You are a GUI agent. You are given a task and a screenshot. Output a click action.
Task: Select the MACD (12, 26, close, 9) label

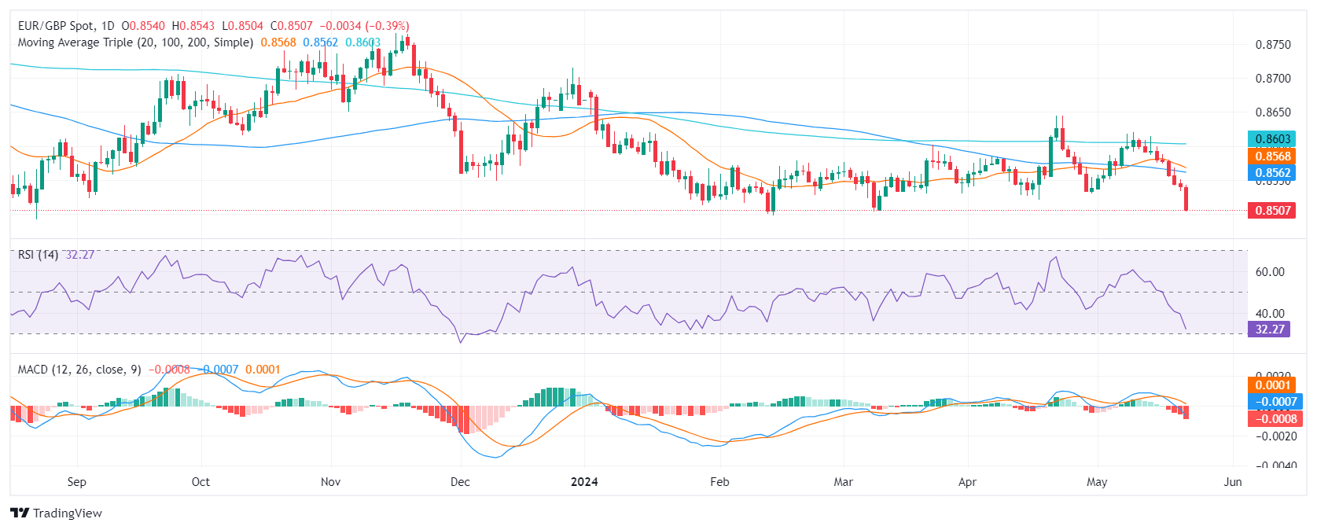(79, 370)
